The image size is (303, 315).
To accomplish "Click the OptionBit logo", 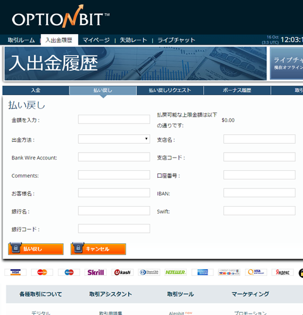I will point(61,17).
